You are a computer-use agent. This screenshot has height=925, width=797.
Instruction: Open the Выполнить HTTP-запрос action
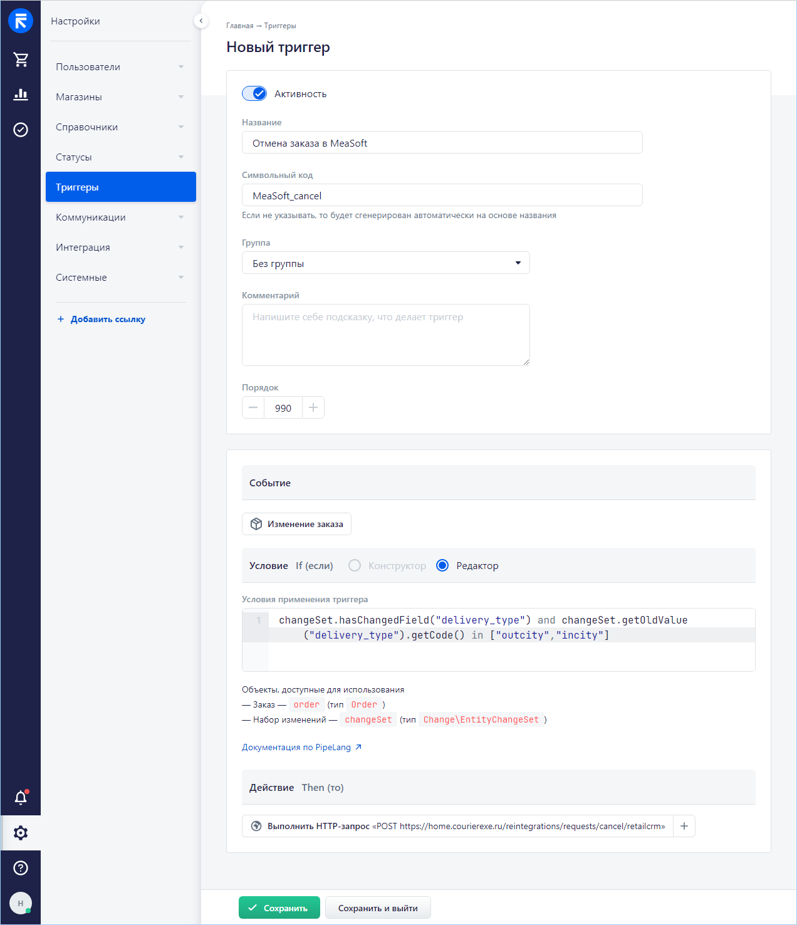pos(457,826)
